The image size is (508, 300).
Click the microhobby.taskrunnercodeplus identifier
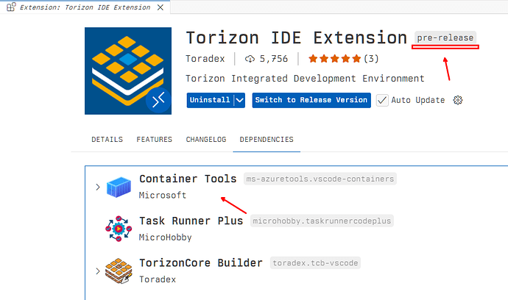pyautogui.click(x=322, y=221)
